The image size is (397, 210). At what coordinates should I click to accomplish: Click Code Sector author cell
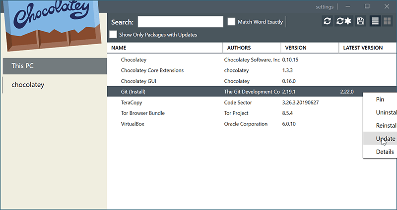pyautogui.click(x=238, y=103)
